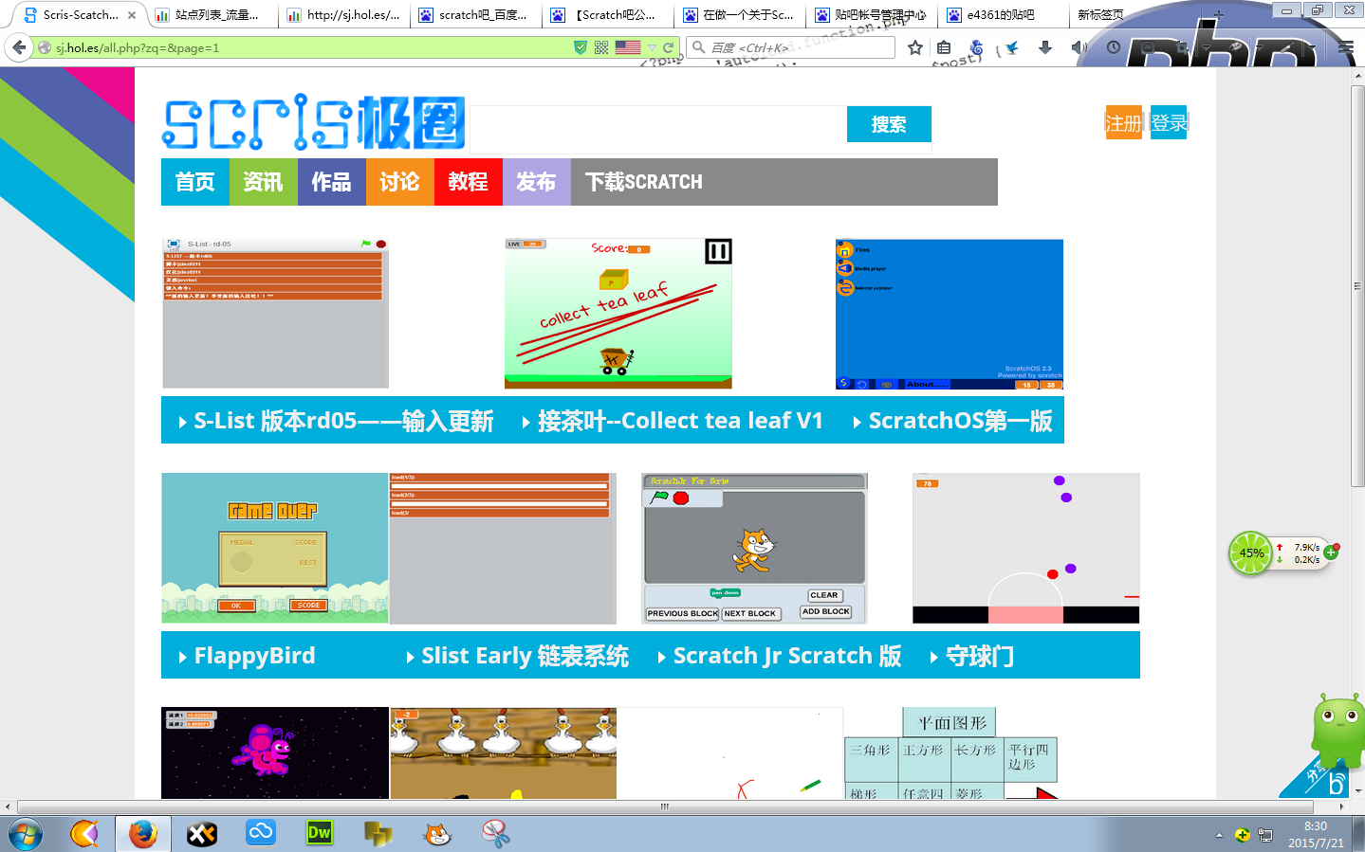Switch to the 贴吧帐号管理中心 tab
The image size is (1365, 852).
point(873,14)
